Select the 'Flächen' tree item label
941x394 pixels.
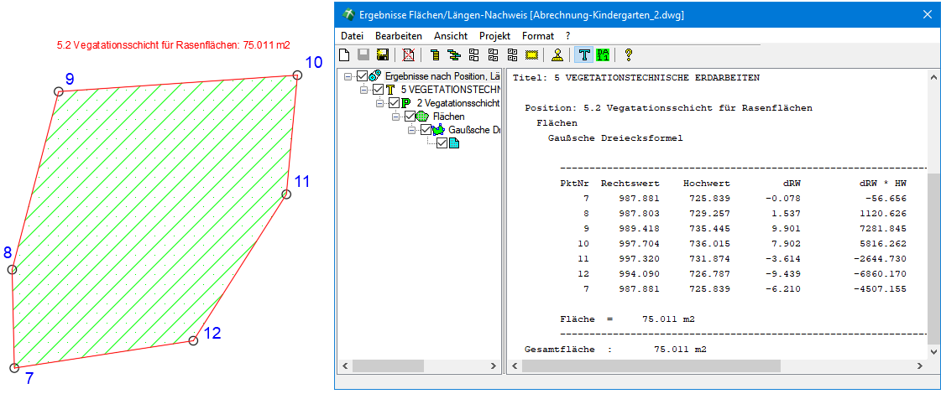[x=449, y=117]
